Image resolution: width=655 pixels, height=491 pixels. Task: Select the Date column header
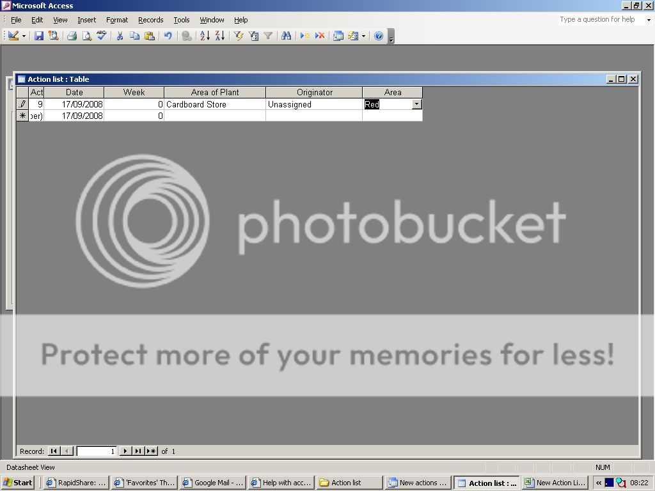point(74,92)
